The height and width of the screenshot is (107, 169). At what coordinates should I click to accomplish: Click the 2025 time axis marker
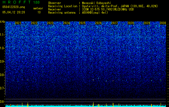[82, 23]
